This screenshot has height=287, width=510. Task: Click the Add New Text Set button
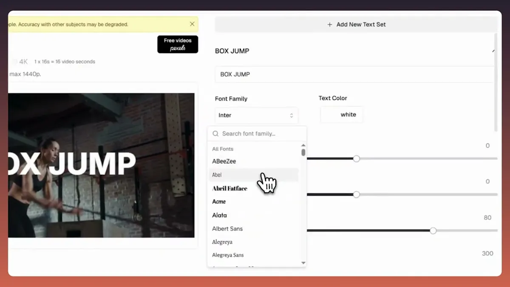click(x=356, y=24)
